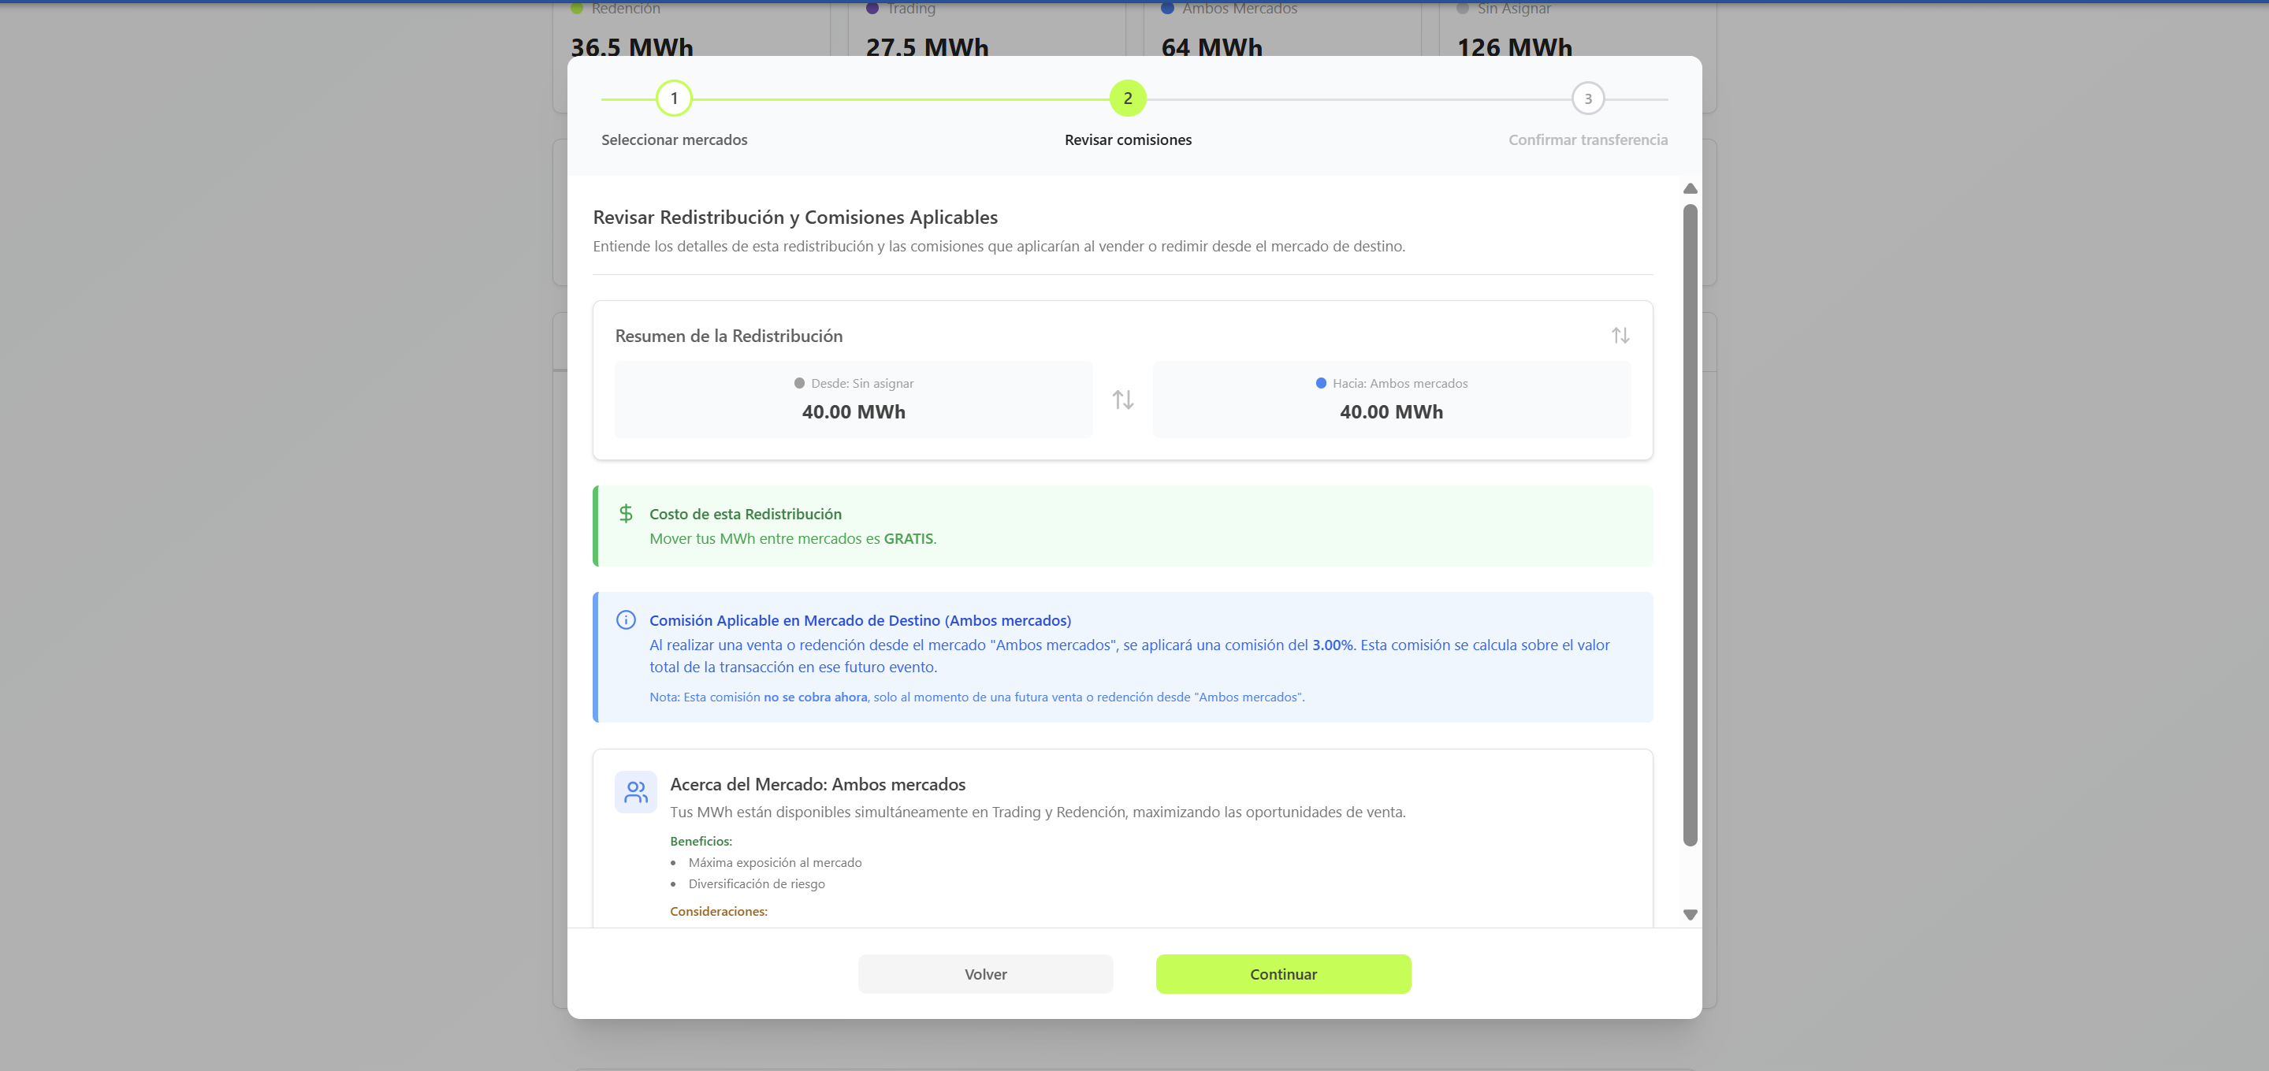Click the Hacia: Ambos mercados 40.00 MWh card

point(1391,400)
